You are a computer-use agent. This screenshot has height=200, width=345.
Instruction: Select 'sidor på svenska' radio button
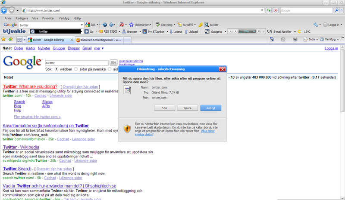[x=76, y=69]
